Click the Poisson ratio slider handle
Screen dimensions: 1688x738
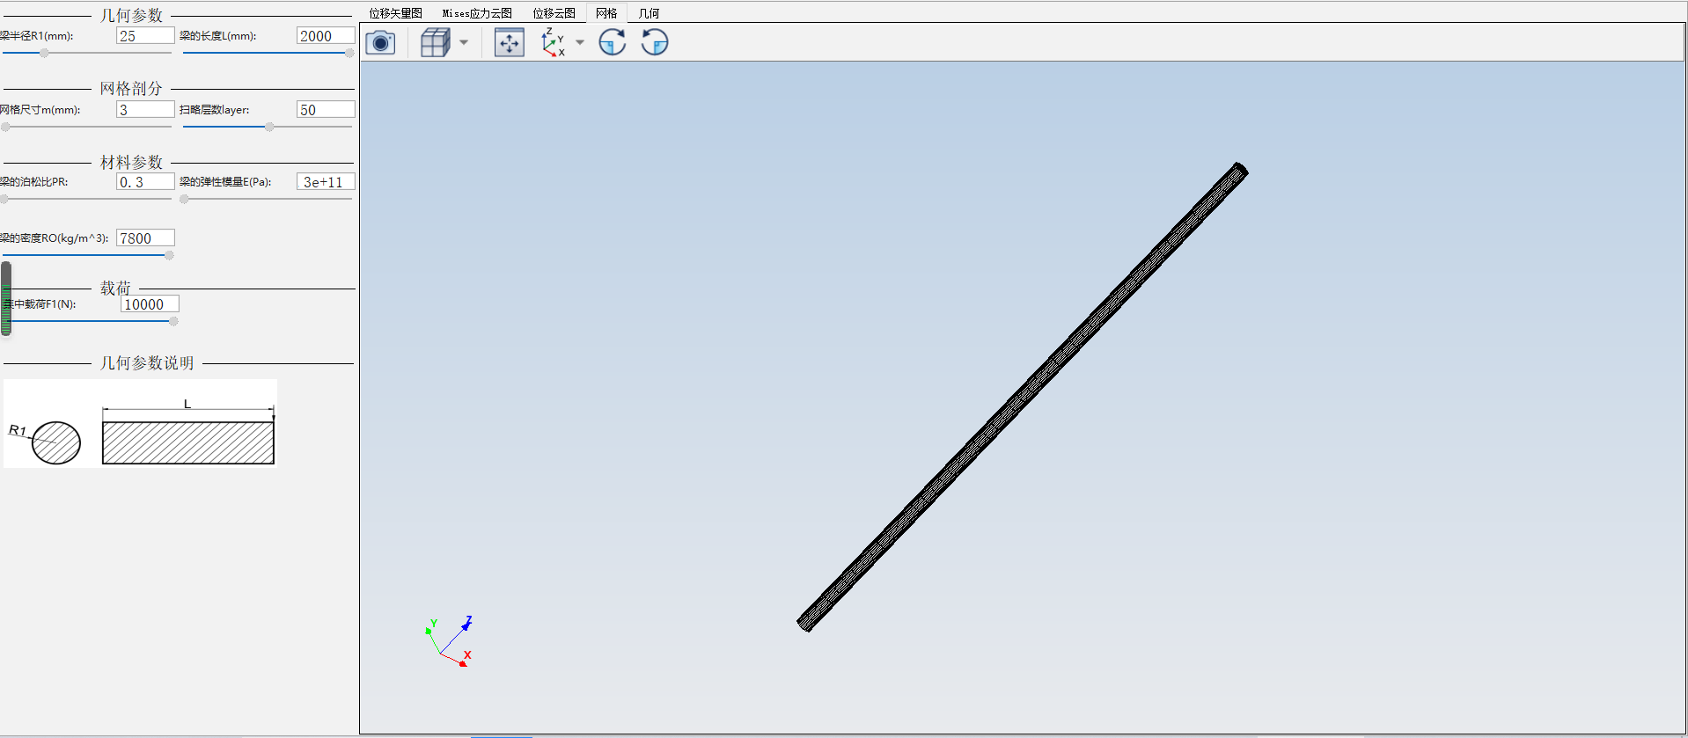coord(4,199)
